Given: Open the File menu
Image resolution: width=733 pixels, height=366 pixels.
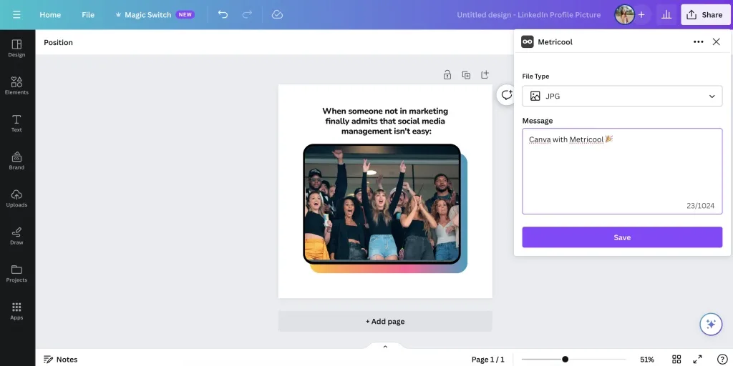Looking at the screenshot, I should (x=88, y=15).
